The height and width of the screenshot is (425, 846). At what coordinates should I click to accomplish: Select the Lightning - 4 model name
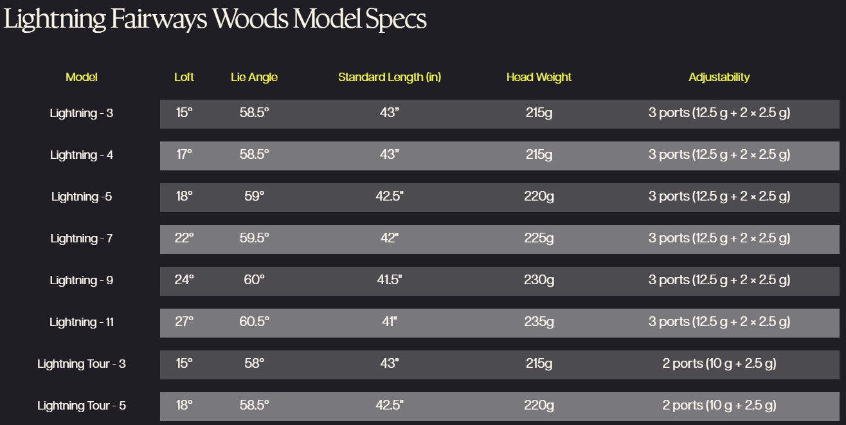[x=82, y=155]
